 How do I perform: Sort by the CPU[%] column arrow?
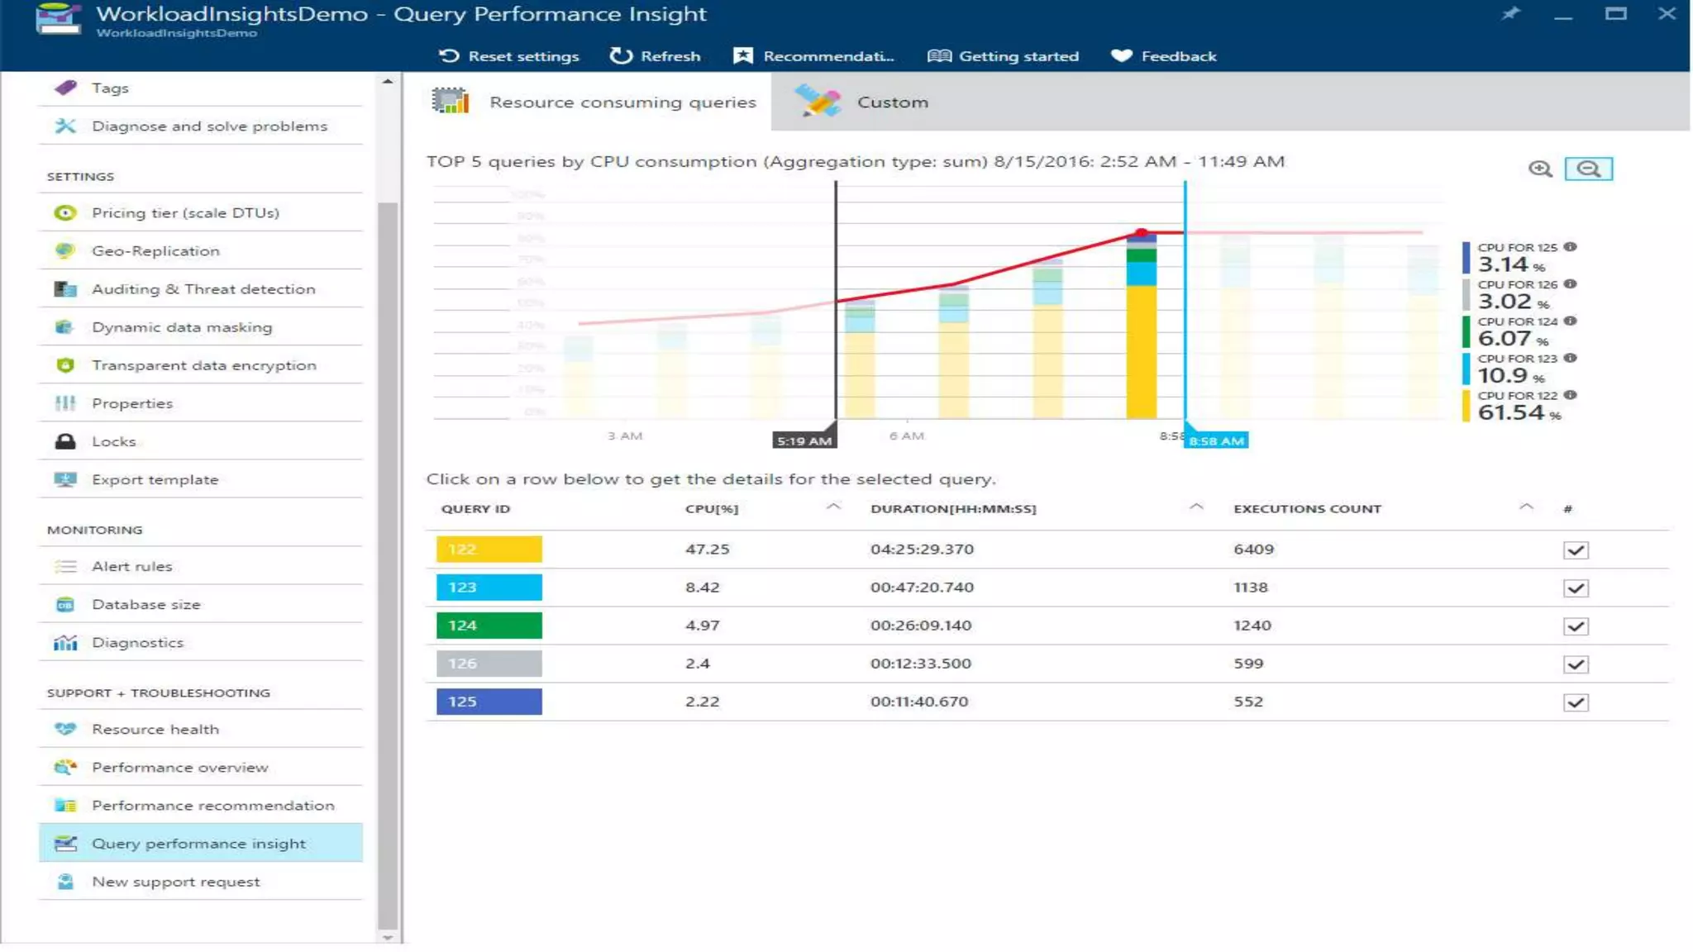[833, 507]
